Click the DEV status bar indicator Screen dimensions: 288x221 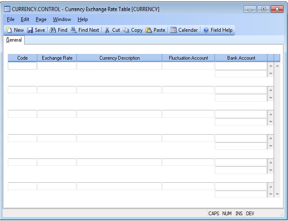[250, 214]
